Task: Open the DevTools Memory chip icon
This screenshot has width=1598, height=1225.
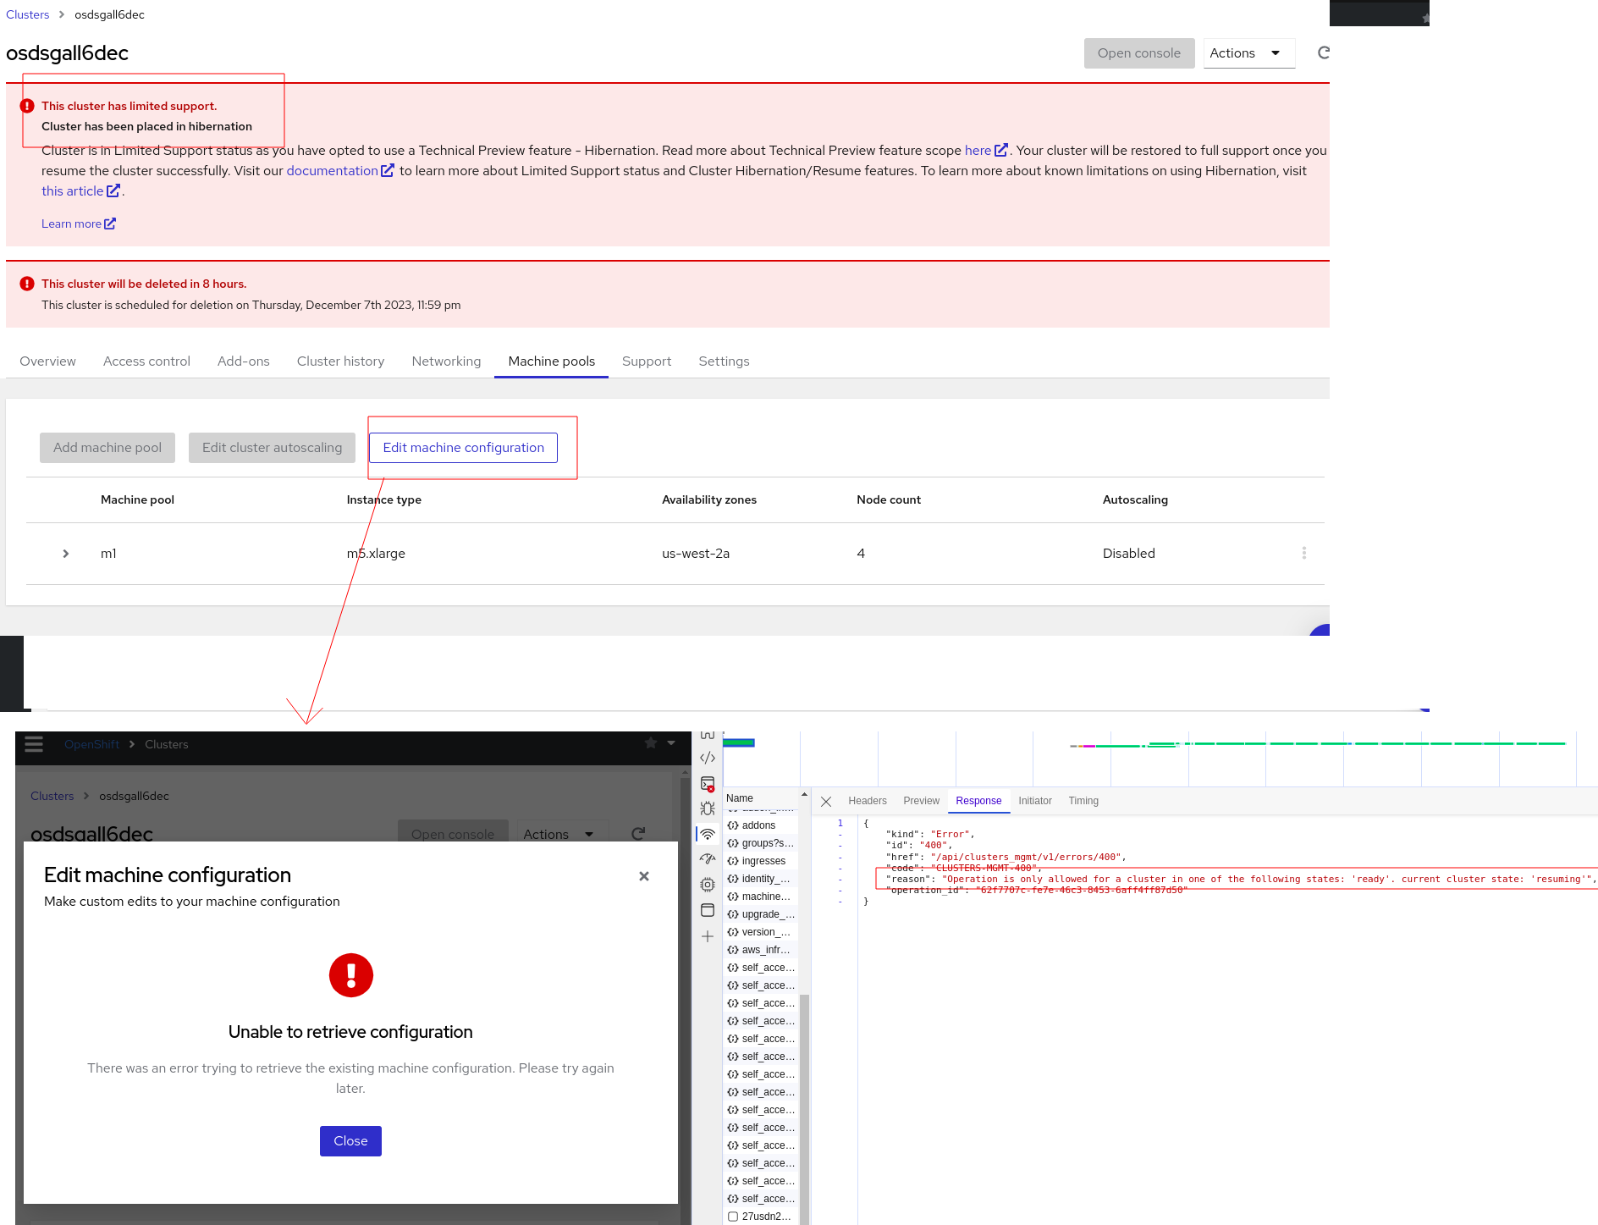Action: tap(708, 885)
